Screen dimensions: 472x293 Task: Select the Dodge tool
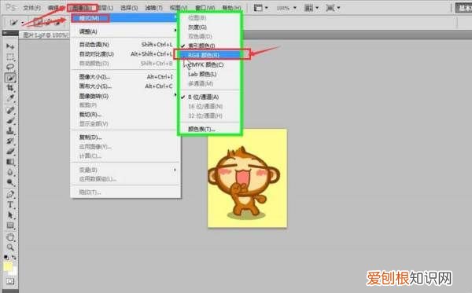(10, 182)
